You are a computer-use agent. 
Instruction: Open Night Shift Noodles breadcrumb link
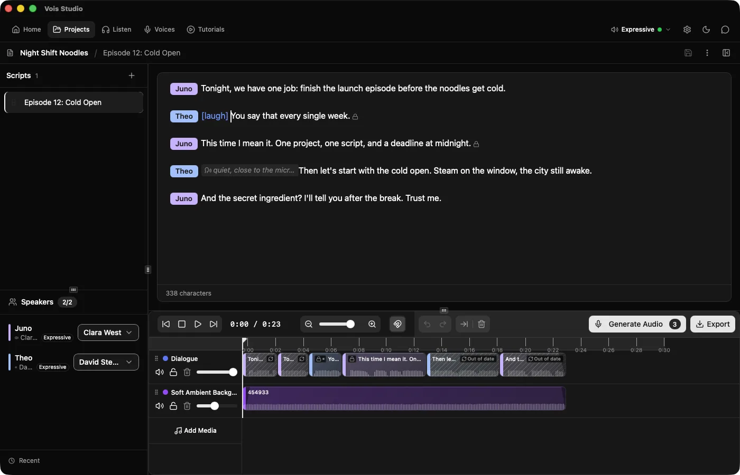[x=54, y=53]
